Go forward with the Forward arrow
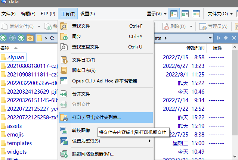This screenshot has width=238, height=160. tap(12, 38)
